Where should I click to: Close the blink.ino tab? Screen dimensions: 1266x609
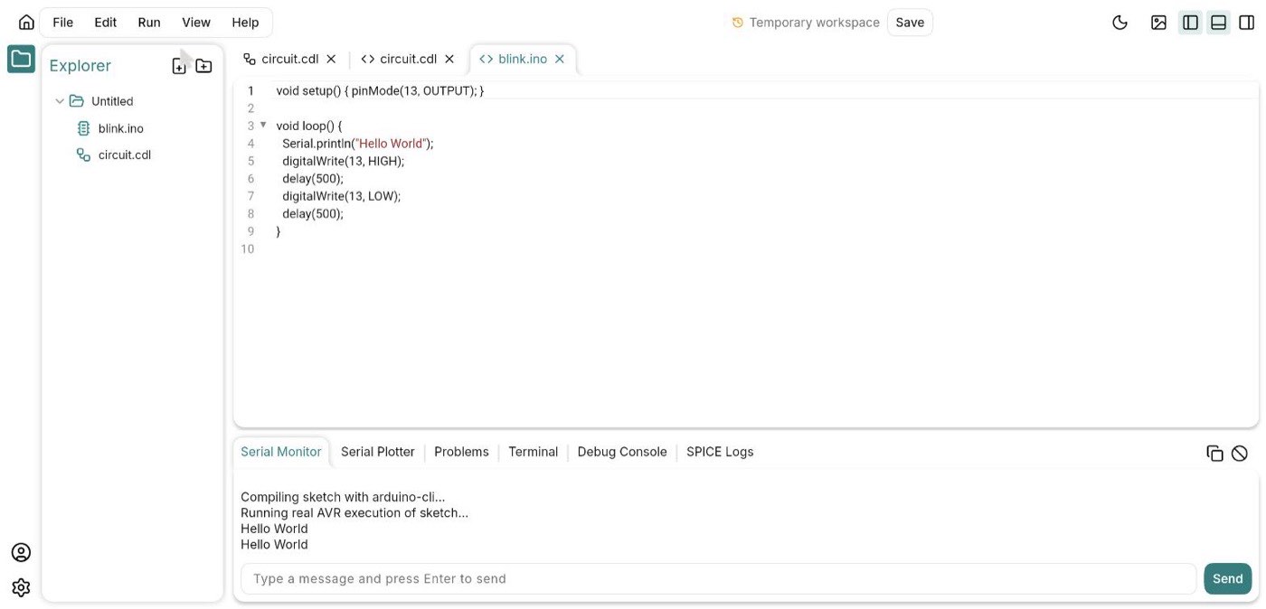coord(560,59)
